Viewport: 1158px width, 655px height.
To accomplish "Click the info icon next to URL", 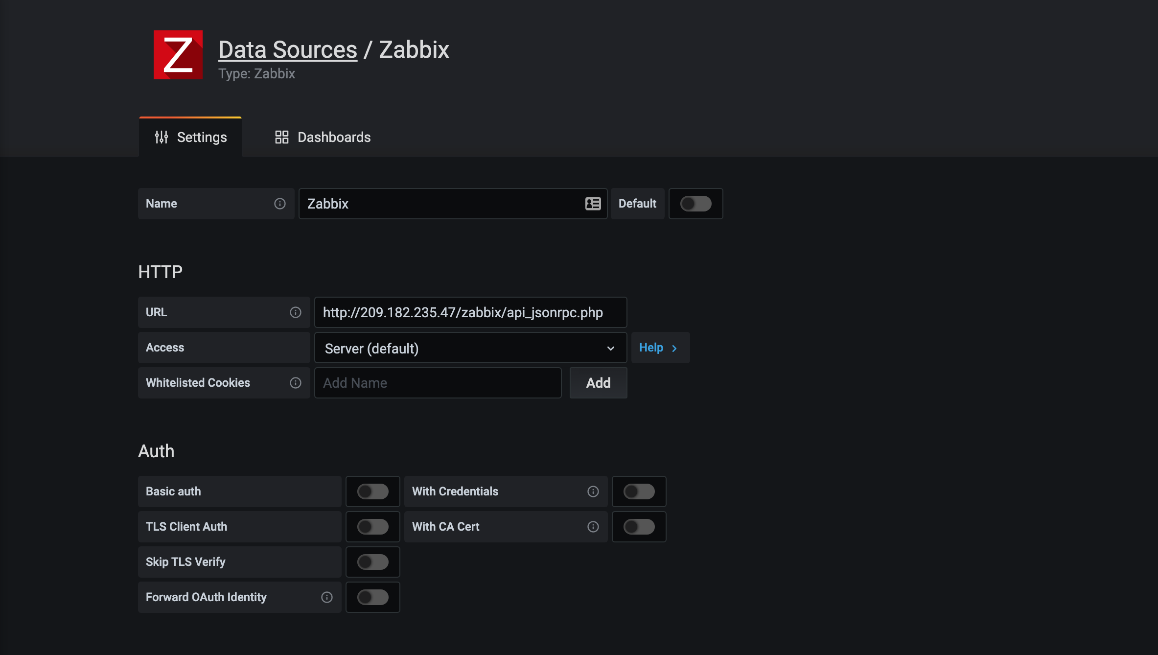I will pyautogui.click(x=295, y=312).
